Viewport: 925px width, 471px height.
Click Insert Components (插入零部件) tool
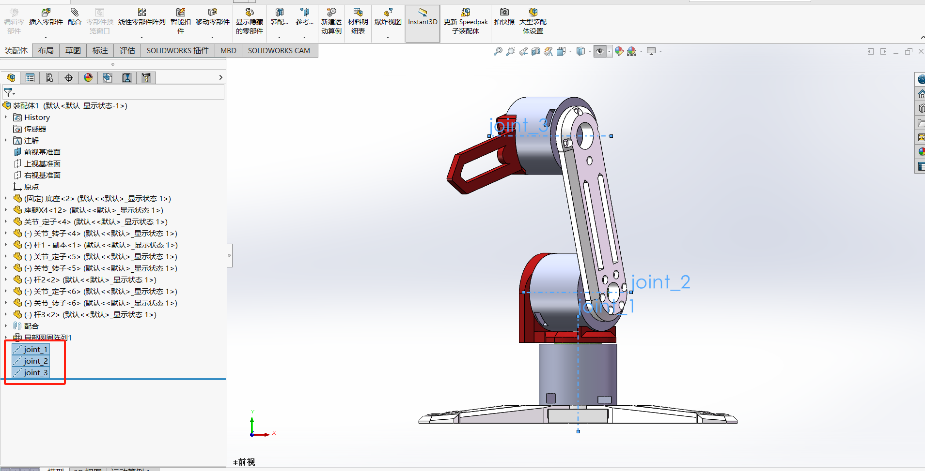point(46,17)
